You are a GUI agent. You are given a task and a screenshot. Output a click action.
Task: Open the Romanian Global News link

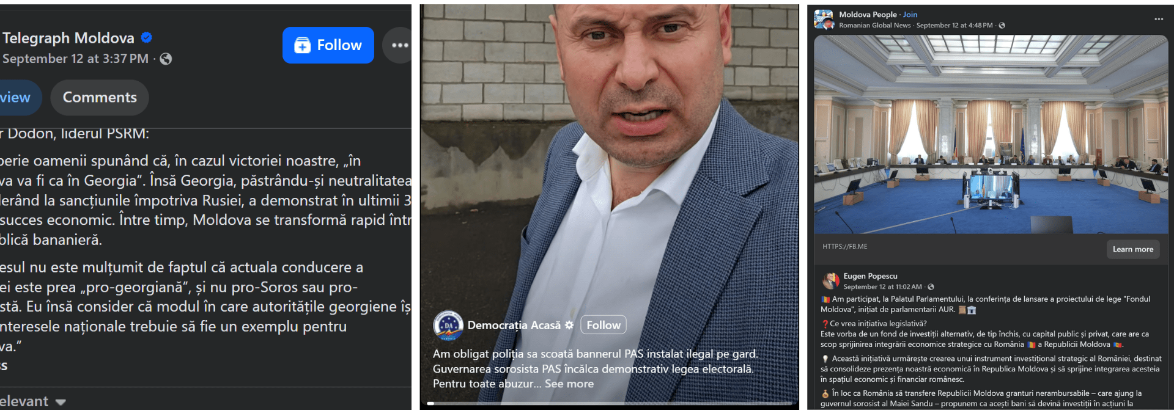(874, 25)
